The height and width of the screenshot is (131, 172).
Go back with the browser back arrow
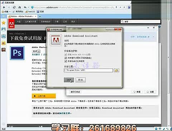[x=4, y=7]
